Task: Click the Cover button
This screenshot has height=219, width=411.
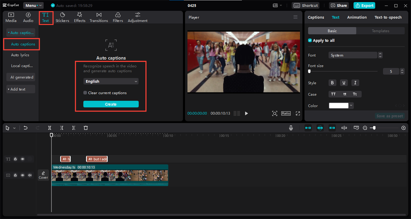Action: click(43, 175)
